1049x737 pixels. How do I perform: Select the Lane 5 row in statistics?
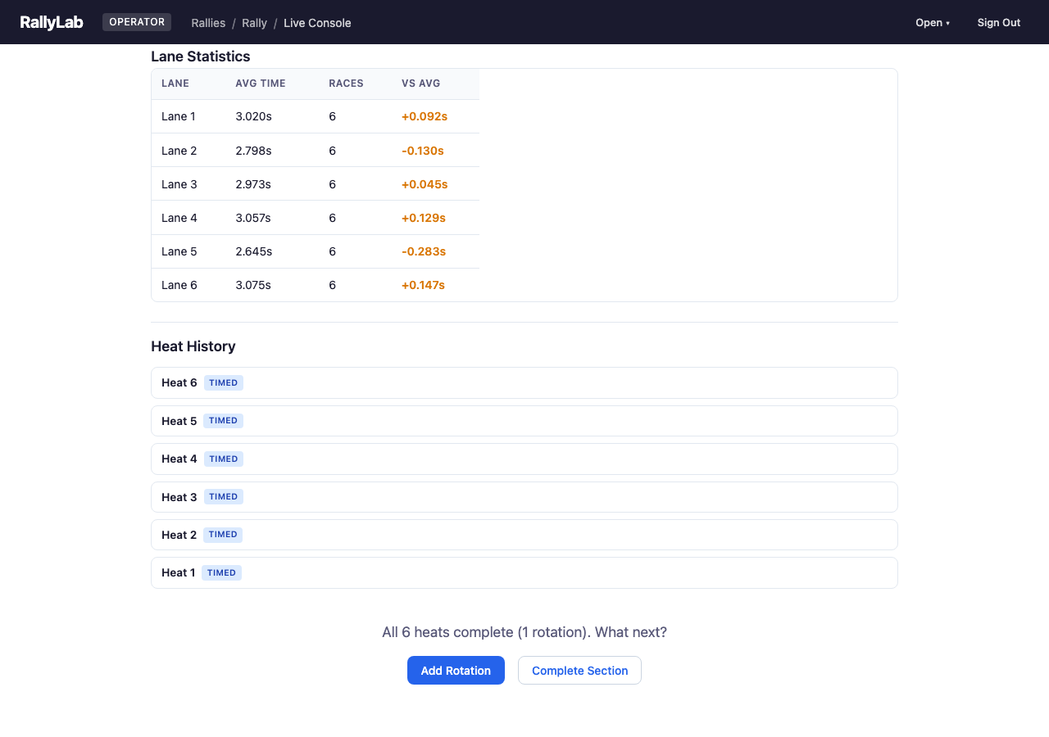[316, 251]
